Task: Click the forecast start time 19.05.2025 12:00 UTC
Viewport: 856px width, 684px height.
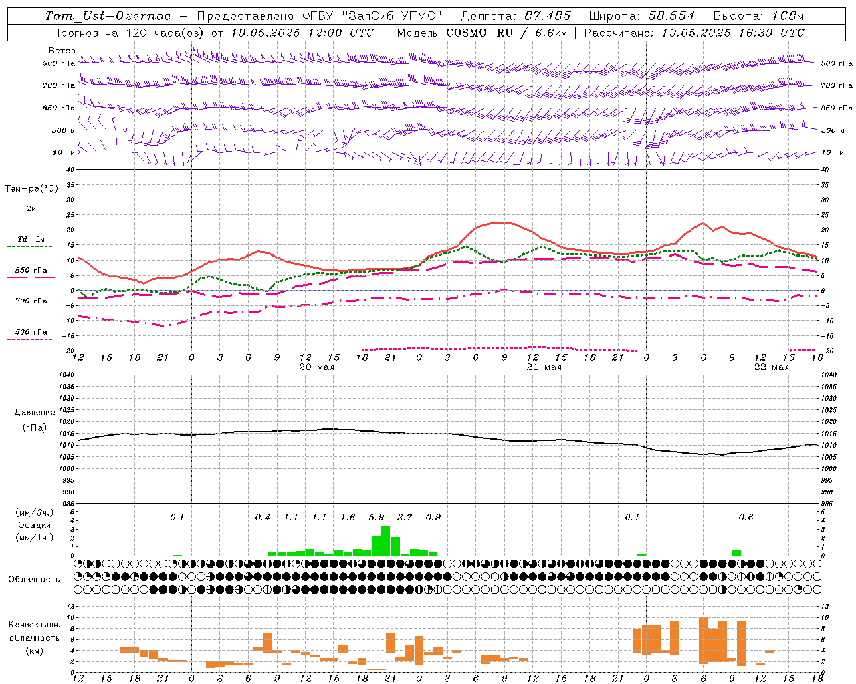Action: 302,33
